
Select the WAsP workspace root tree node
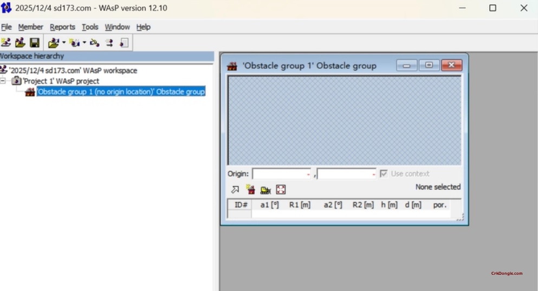click(73, 70)
